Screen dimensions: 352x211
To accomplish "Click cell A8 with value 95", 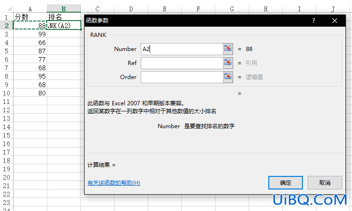I will pos(30,76).
